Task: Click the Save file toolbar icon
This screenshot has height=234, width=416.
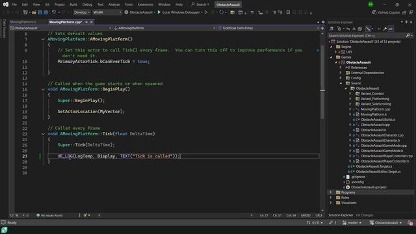Action: 40,12
